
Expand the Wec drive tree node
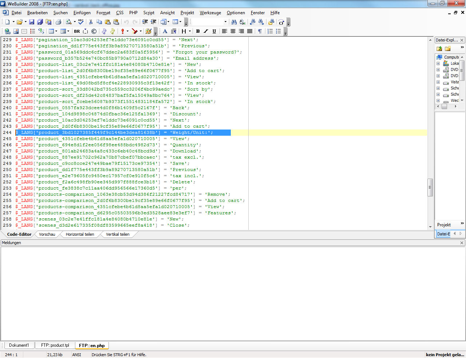coord(438,100)
